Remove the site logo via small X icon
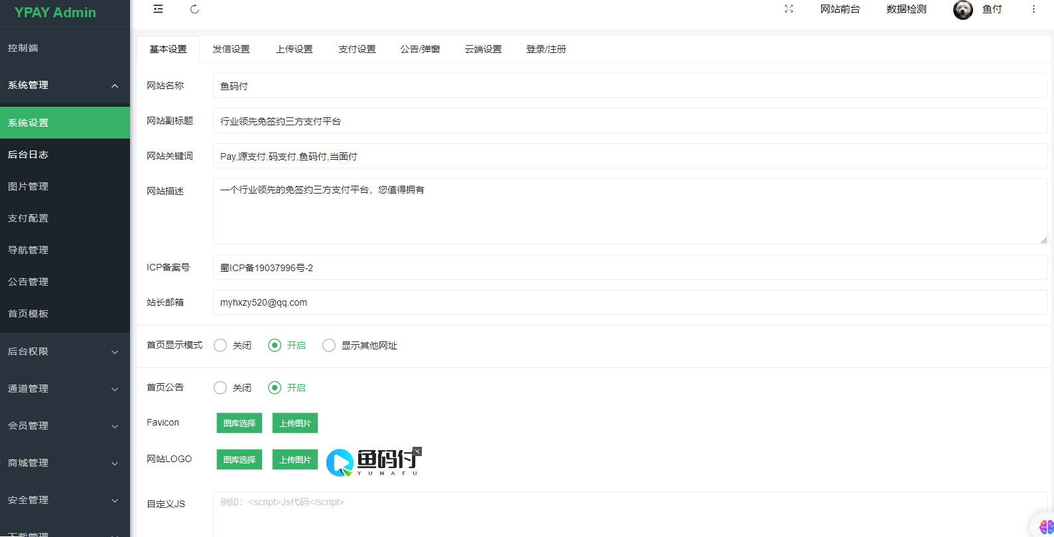This screenshot has height=537, width=1054. pos(417,451)
